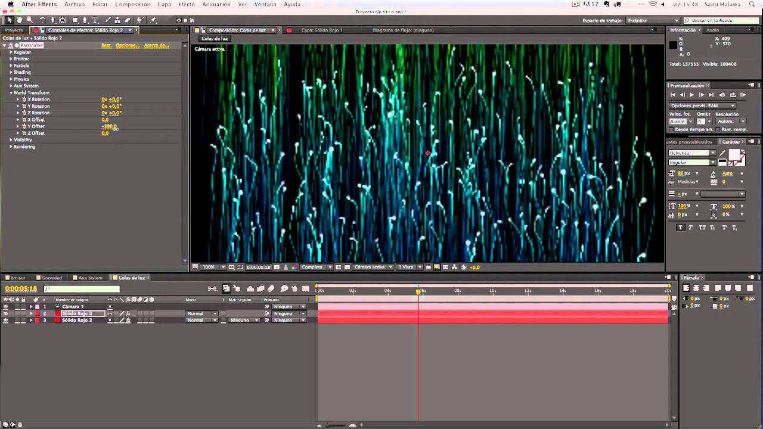The width and height of the screenshot is (763, 429).
Task: Click the stopwatch for Z Rotation
Action: pyautogui.click(x=24, y=113)
